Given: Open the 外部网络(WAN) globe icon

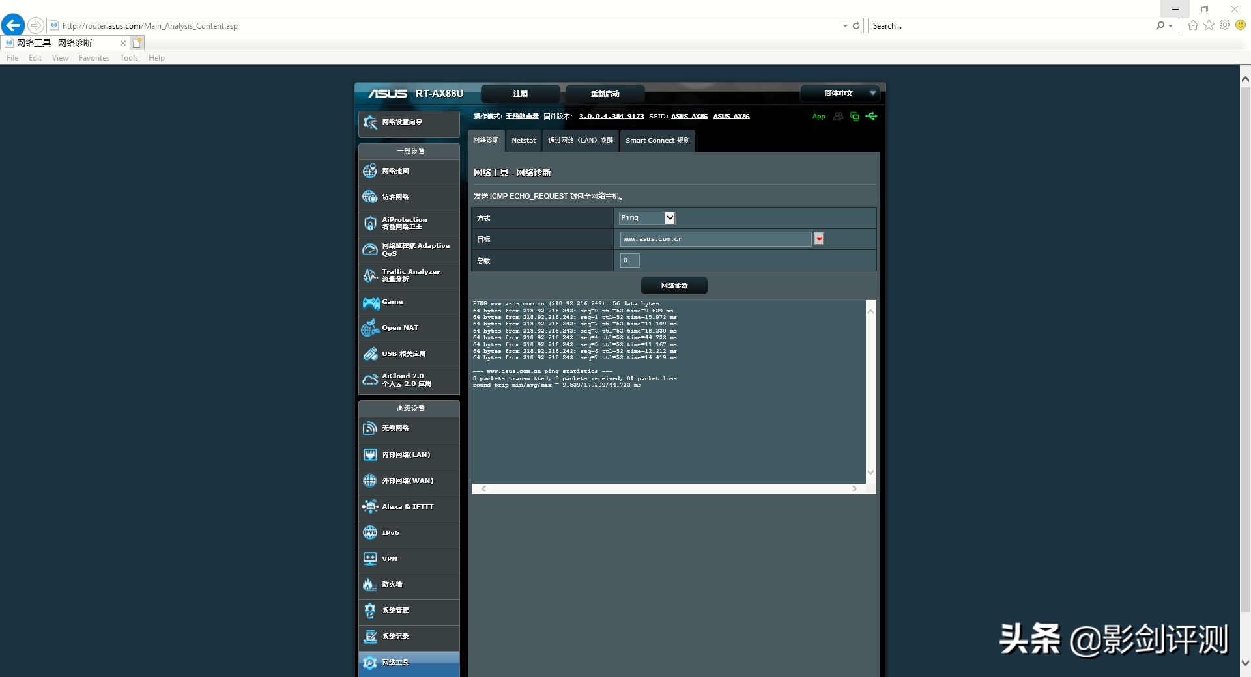Looking at the screenshot, I should [370, 480].
